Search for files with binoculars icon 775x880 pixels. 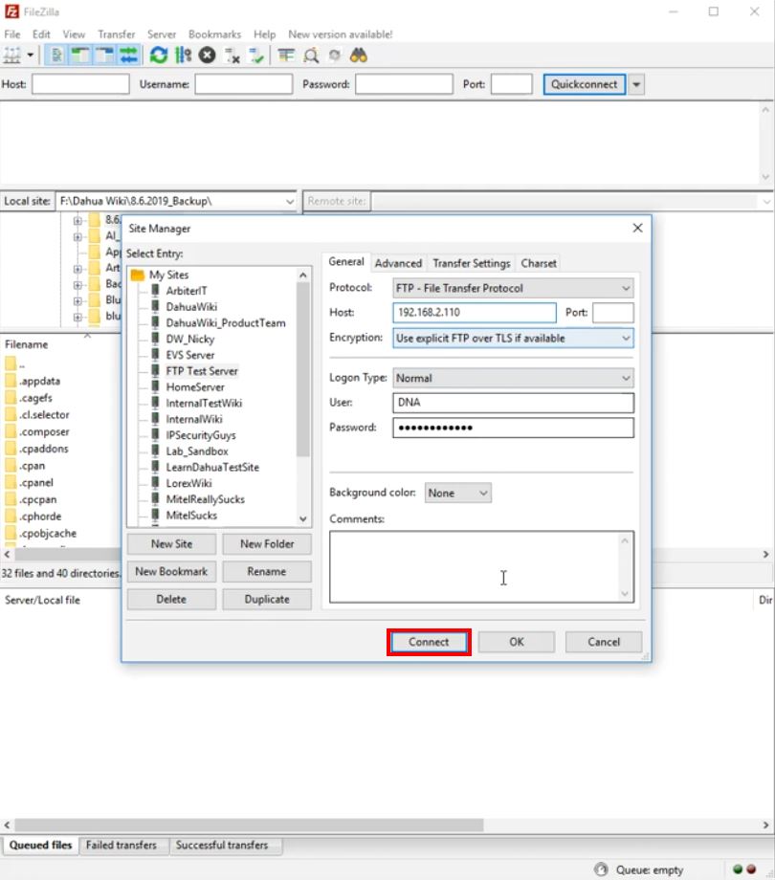coord(359,55)
